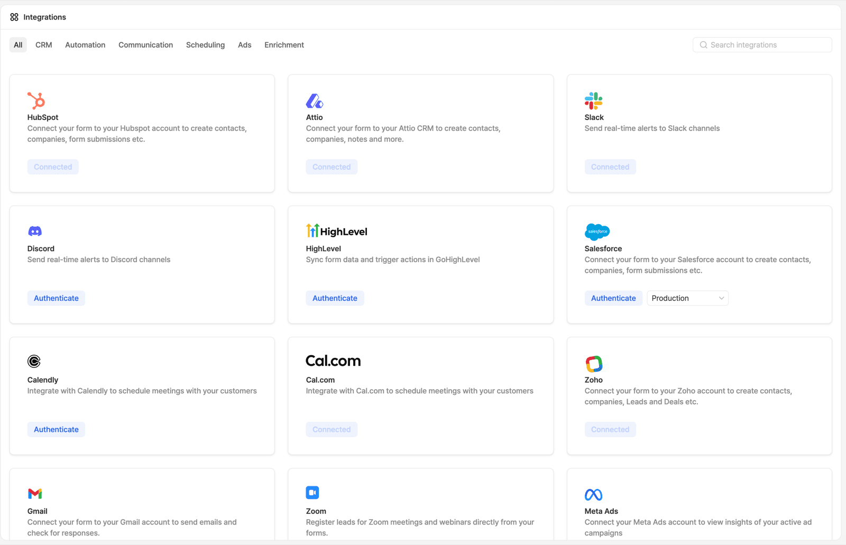Click 'Connect your form to your Salesforce' description
Image resolution: width=846 pixels, height=545 pixels.
tap(697, 265)
